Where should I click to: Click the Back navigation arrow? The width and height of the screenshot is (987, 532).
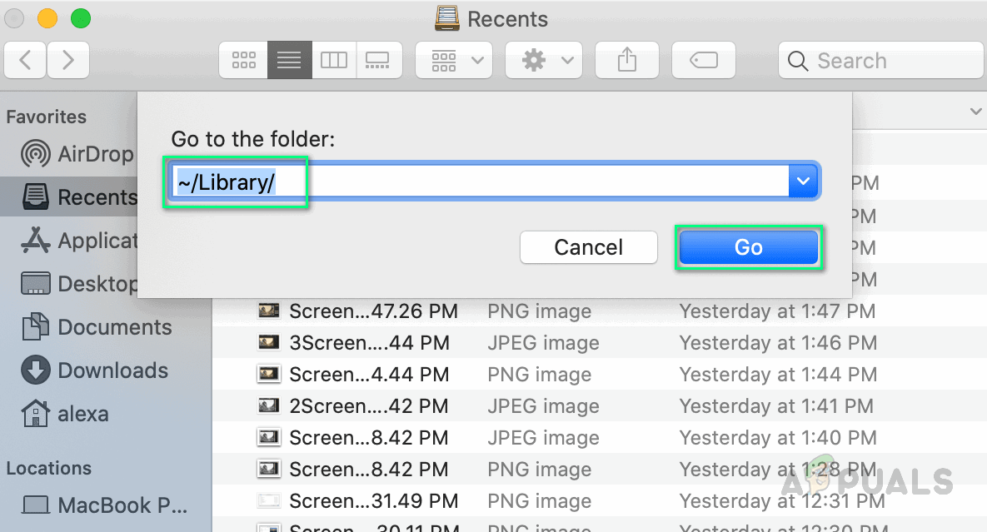pos(25,61)
